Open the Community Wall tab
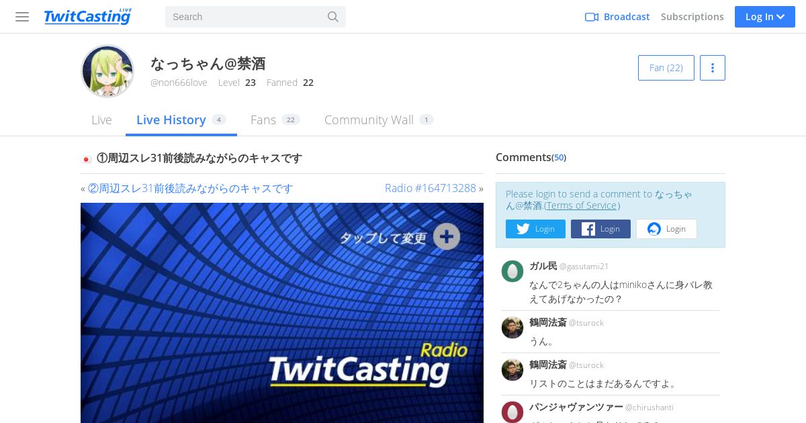 (379, 120)
